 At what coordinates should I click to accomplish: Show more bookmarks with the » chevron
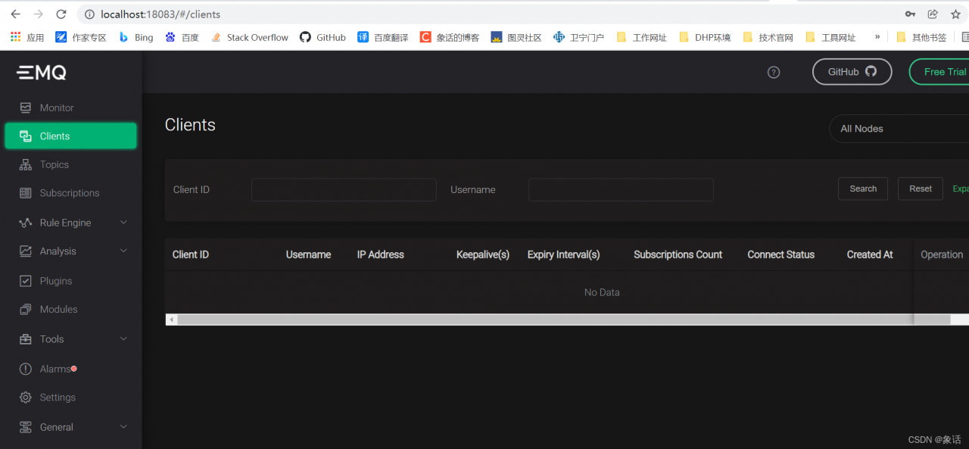[x=877, y=37]
